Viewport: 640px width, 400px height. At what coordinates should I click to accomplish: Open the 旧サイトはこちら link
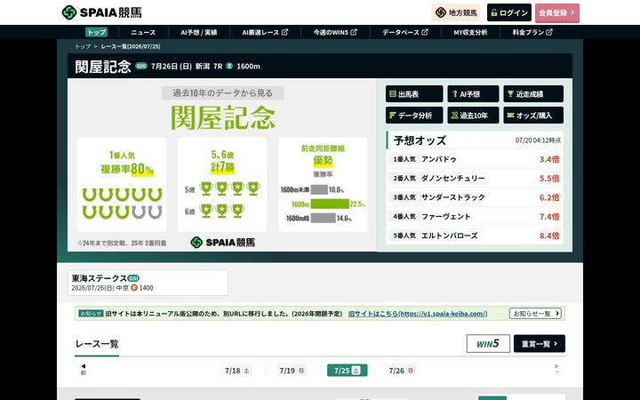tap(418, 314)
